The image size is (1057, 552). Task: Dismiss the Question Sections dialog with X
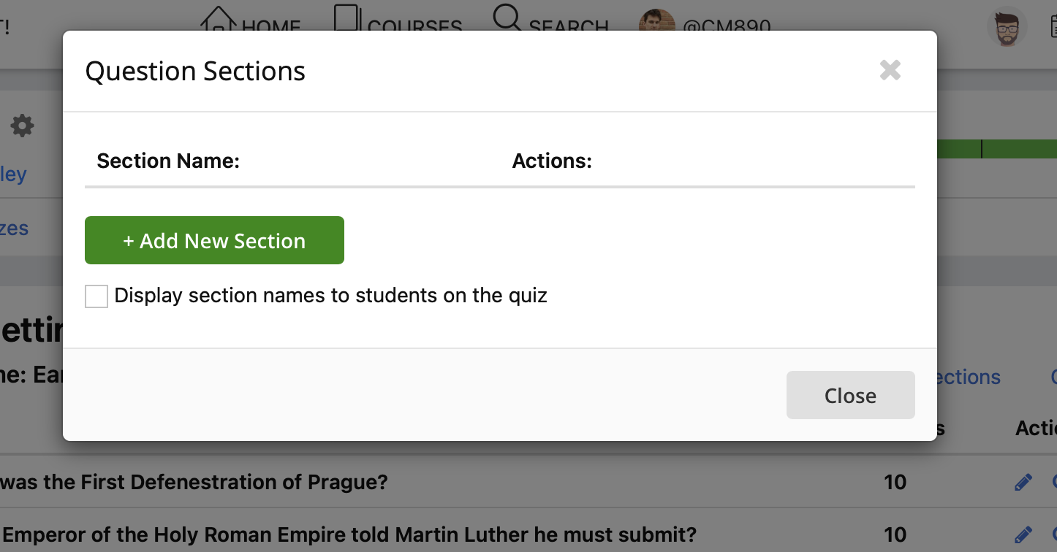tap(890, 70)
